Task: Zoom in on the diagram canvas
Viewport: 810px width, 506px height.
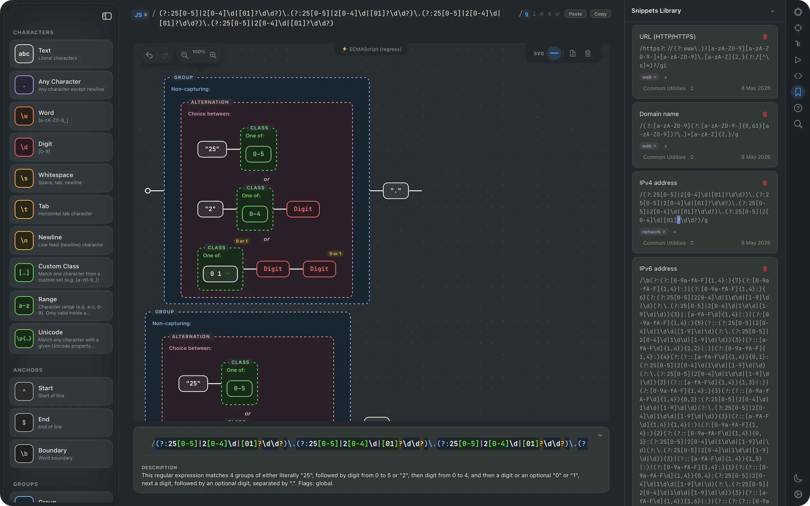Action: click(x=213, y=55)
